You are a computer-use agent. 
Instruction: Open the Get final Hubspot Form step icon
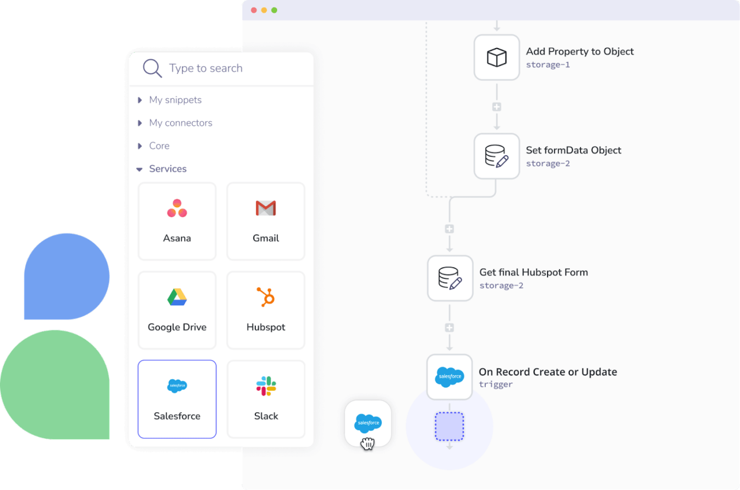[450, 278]
